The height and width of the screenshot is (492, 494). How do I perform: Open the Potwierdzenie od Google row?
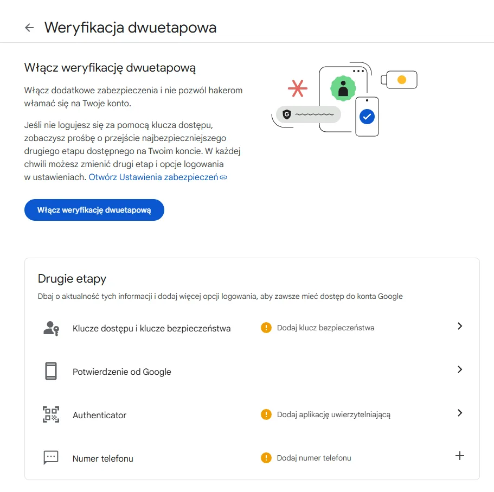(x=121, y=371)
